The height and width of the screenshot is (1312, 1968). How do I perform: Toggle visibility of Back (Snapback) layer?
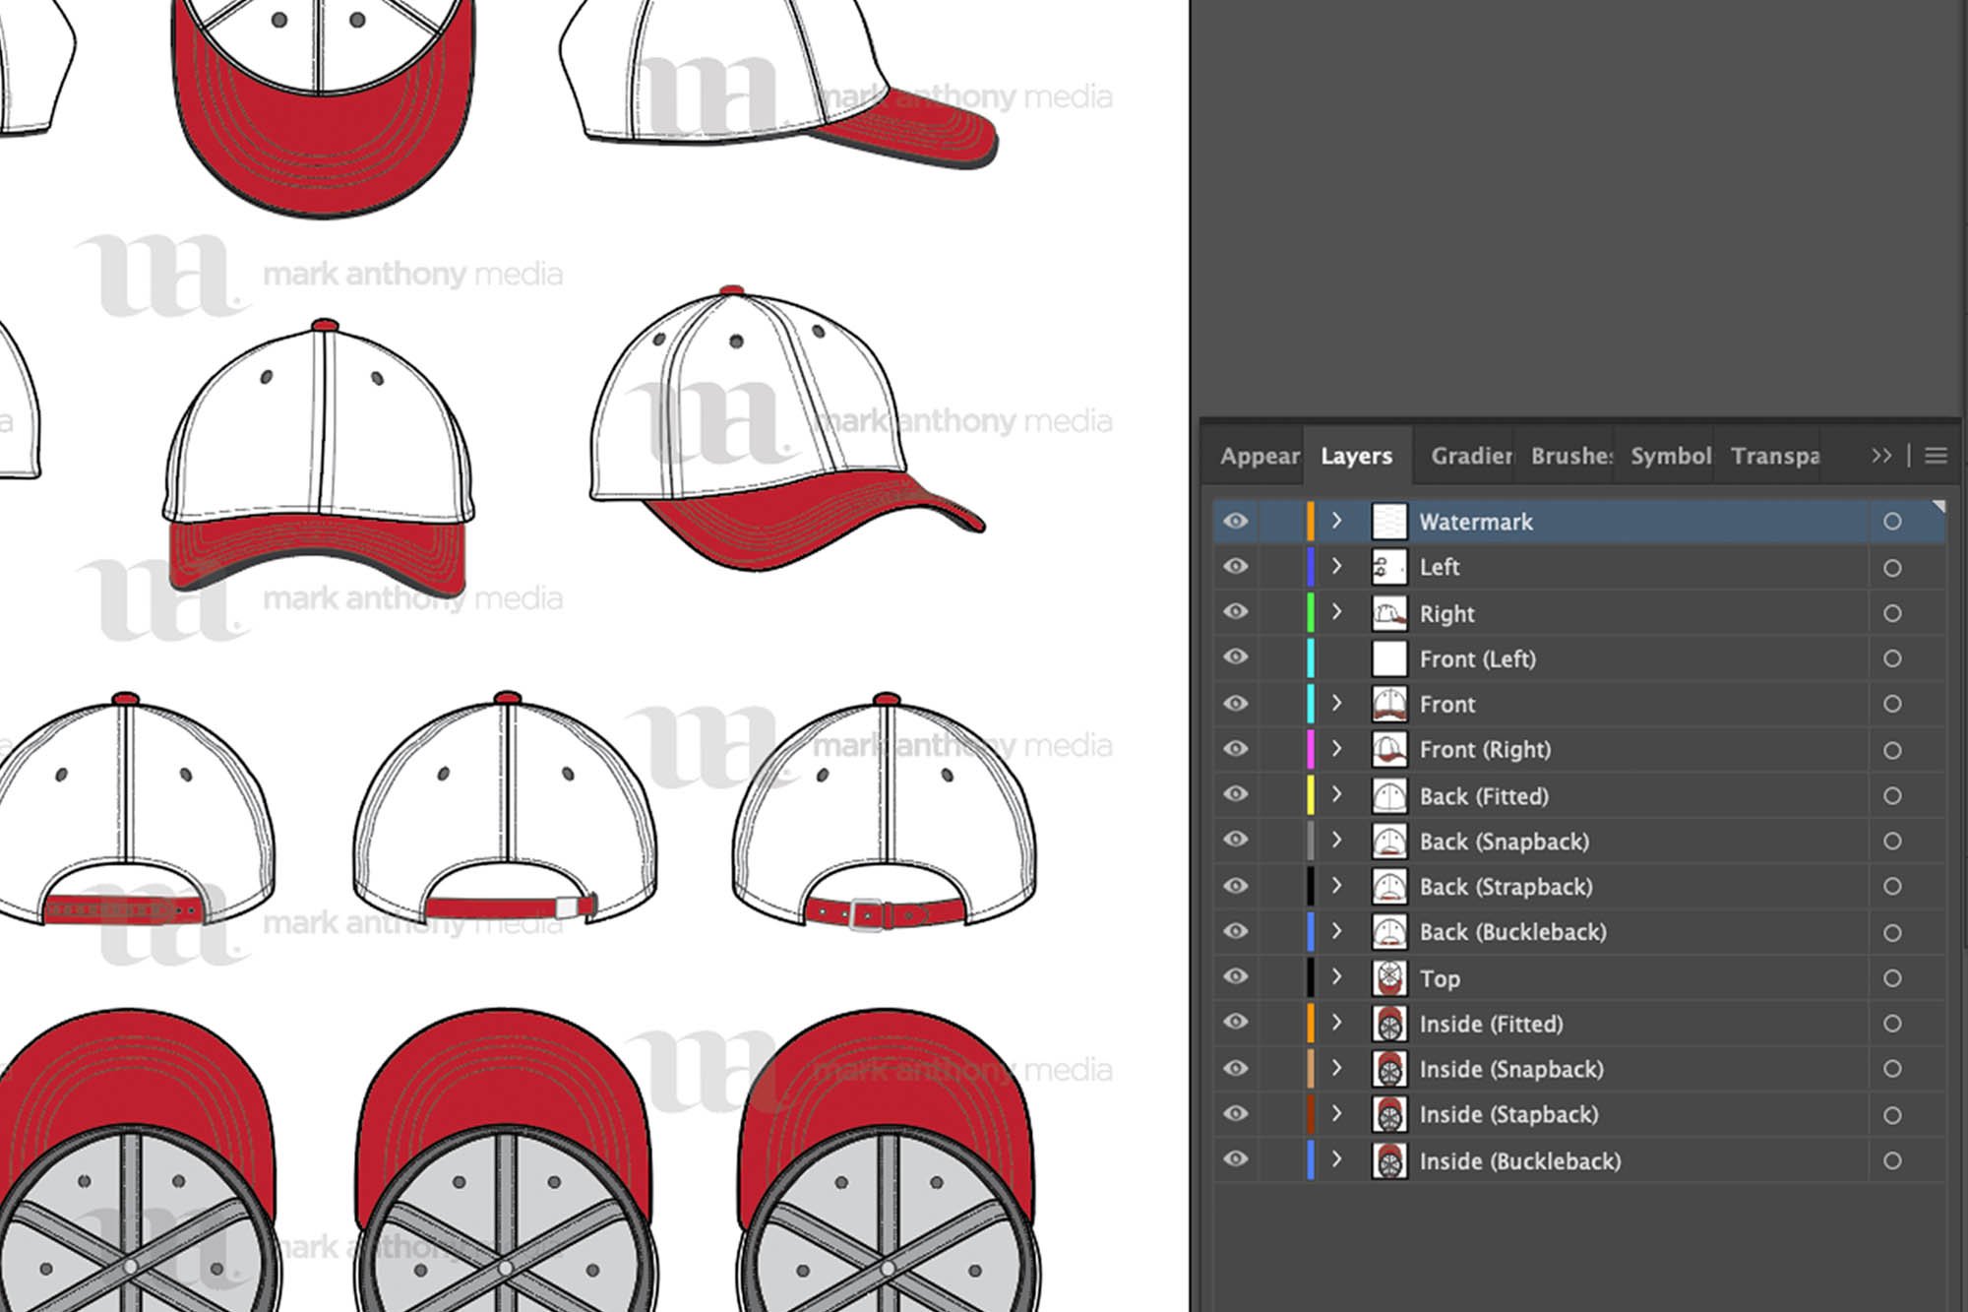pos(1235,841)
